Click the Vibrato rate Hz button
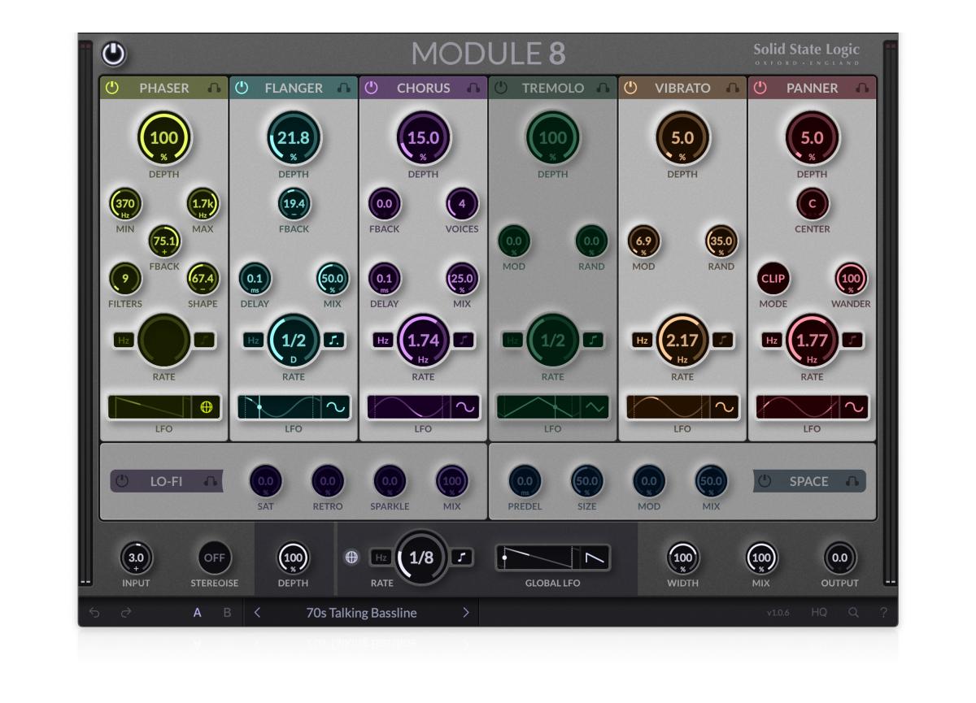976x703 pixels. (643, 341)
